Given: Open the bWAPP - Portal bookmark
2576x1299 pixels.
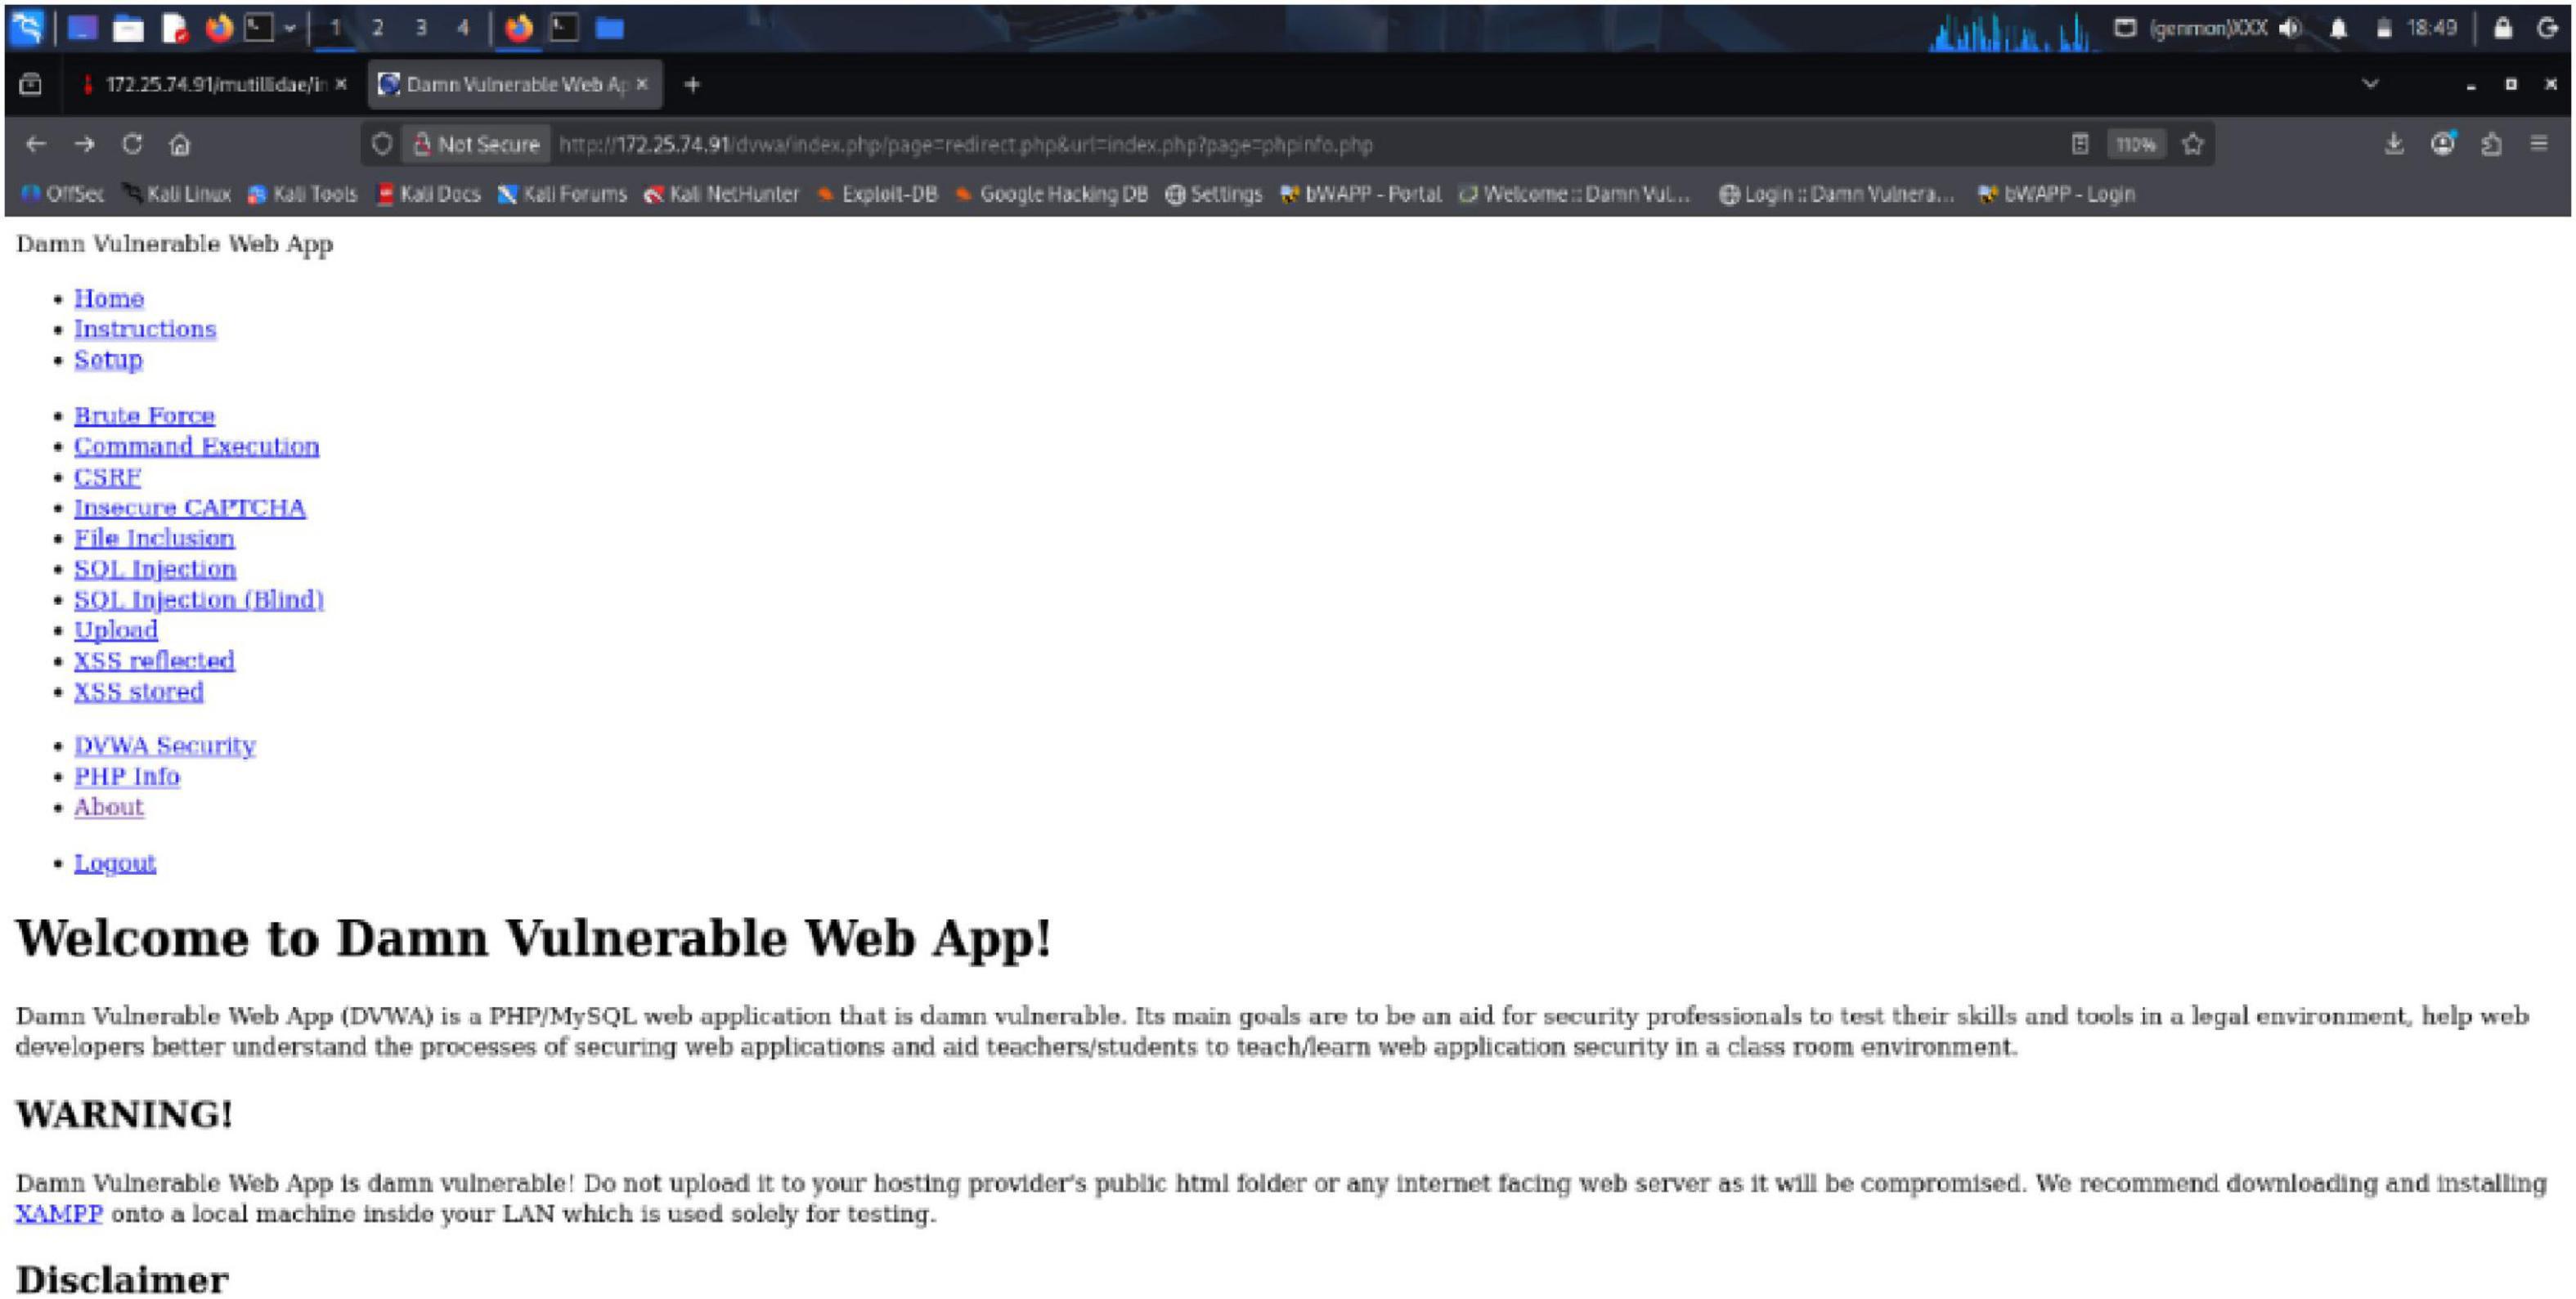Looking at the screenshot, I should point(1361,194).
